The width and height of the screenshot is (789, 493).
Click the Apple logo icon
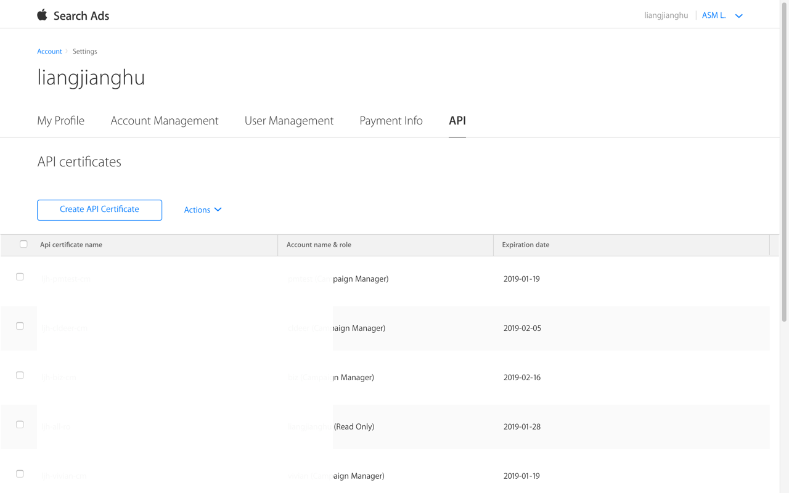42,15
